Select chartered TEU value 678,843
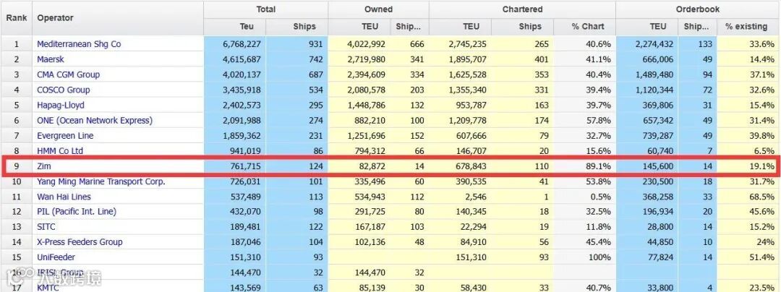The height and width of the screenshot is (292, 781). click(471, 167)
